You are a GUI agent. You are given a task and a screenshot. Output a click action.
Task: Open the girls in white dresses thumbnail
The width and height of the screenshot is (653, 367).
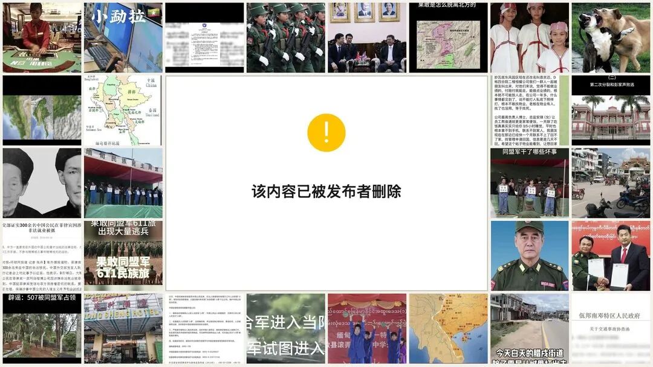[529, 38]
